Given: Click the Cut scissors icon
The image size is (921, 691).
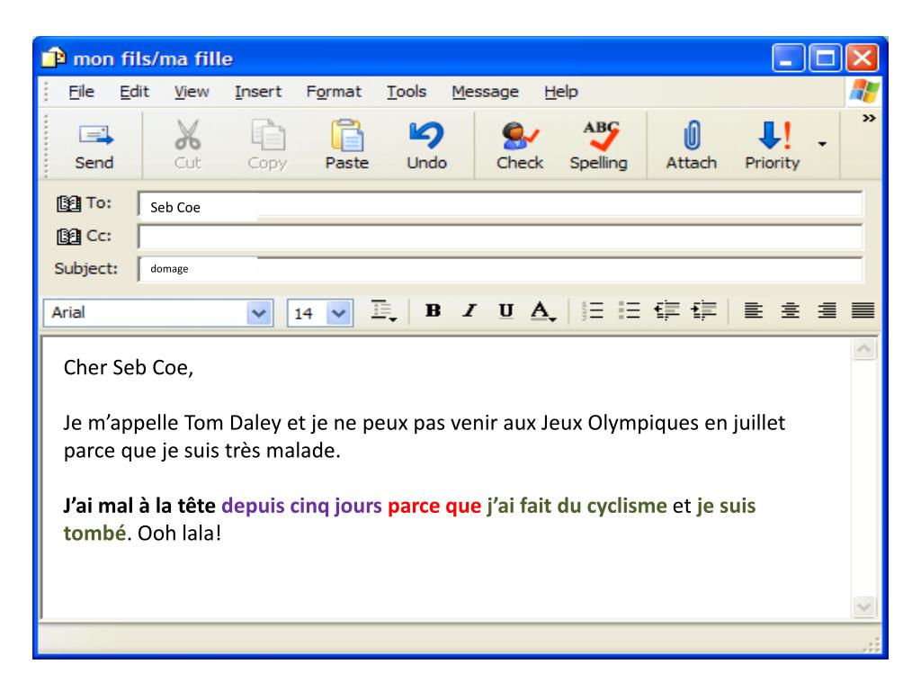Looking at the screenshot, I should pyautogui.click(x=187, y=136).
